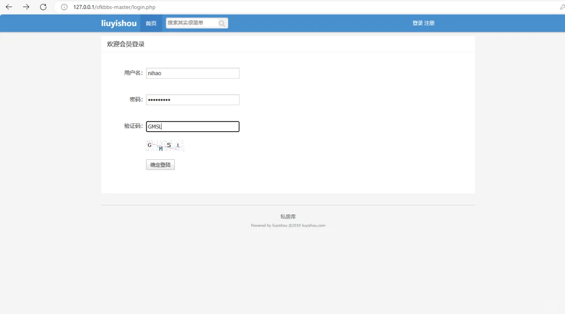This screenshot has height=314, width=565.
Task: Refresh the login page
Action: [x=42, y=7]
